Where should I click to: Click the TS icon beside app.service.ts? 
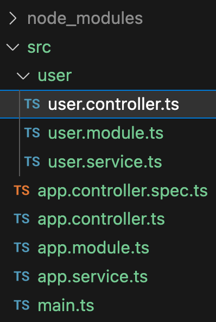click(22, 276)
